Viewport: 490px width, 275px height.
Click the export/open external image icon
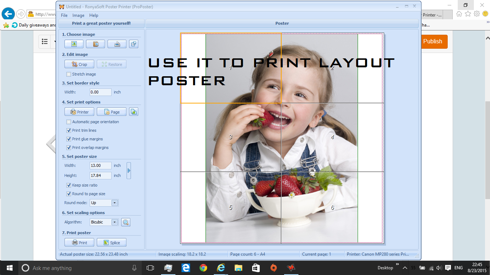pos(134,44)
